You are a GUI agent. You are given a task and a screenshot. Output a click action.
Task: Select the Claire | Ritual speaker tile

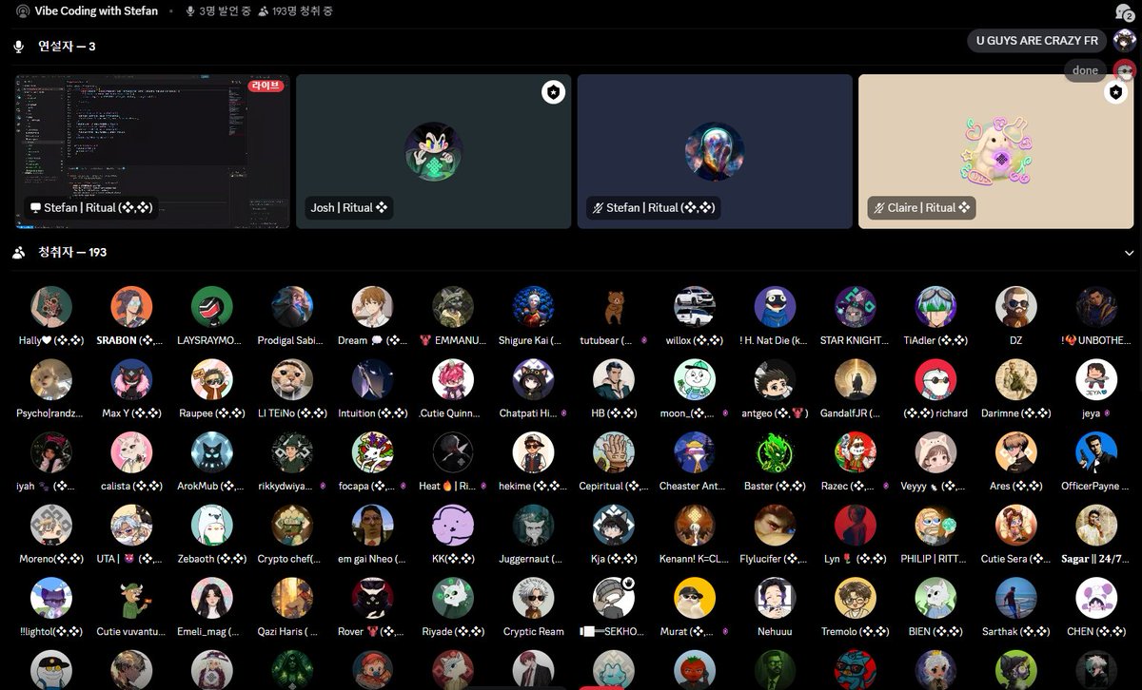pos(996,152)
